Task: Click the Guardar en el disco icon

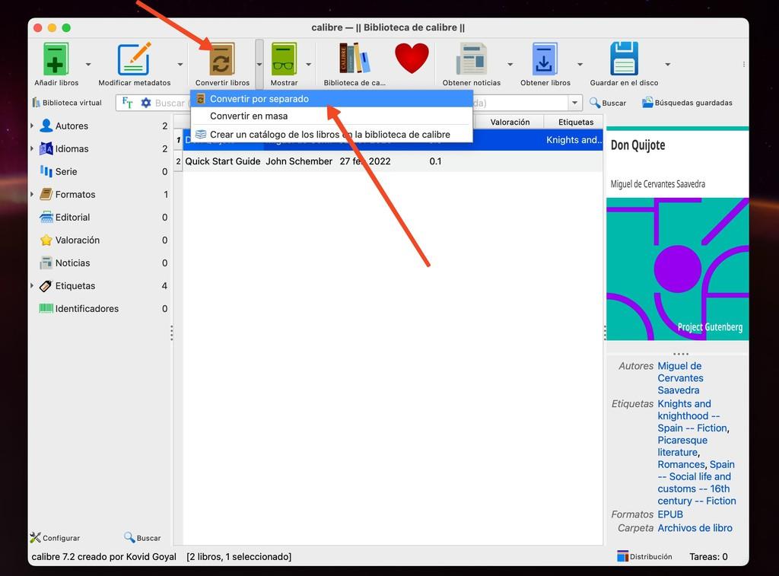Action: pyautogui.click(x=624, y=59)
